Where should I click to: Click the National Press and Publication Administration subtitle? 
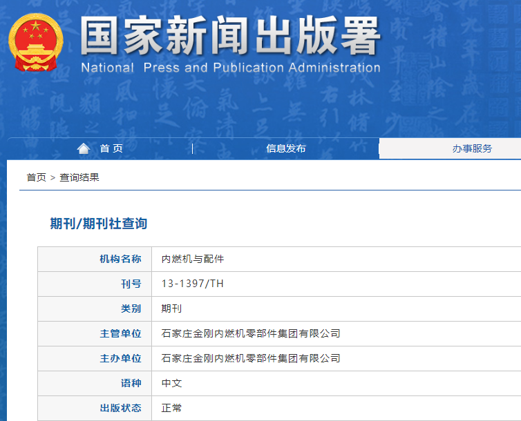(230, 68)
